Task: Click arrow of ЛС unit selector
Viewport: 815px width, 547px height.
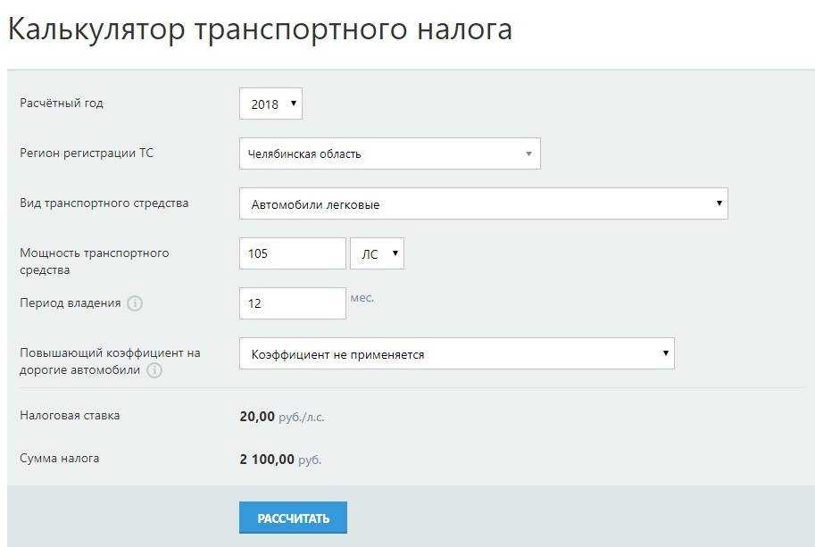Action: (x=395, y=253)
